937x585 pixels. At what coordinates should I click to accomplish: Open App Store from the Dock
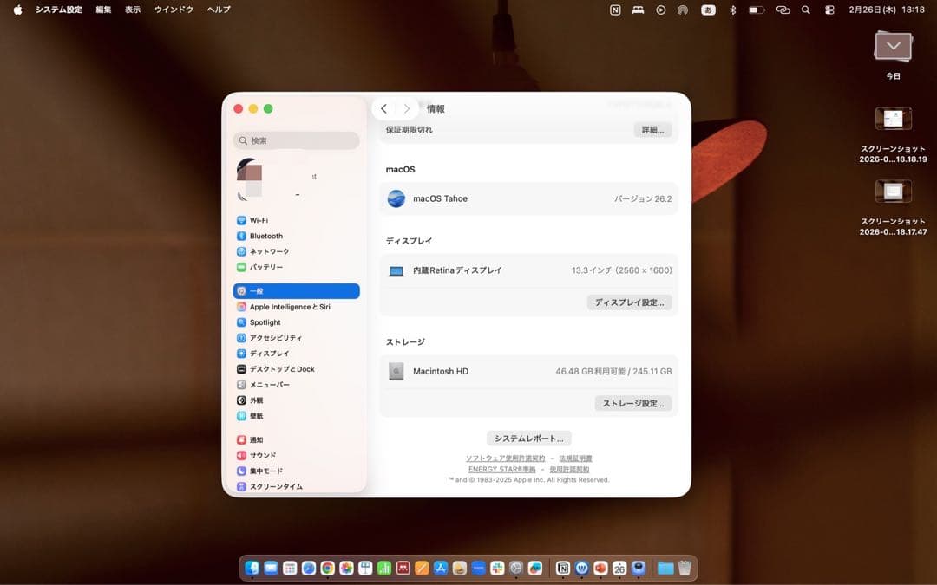click(x=441, y=569)
